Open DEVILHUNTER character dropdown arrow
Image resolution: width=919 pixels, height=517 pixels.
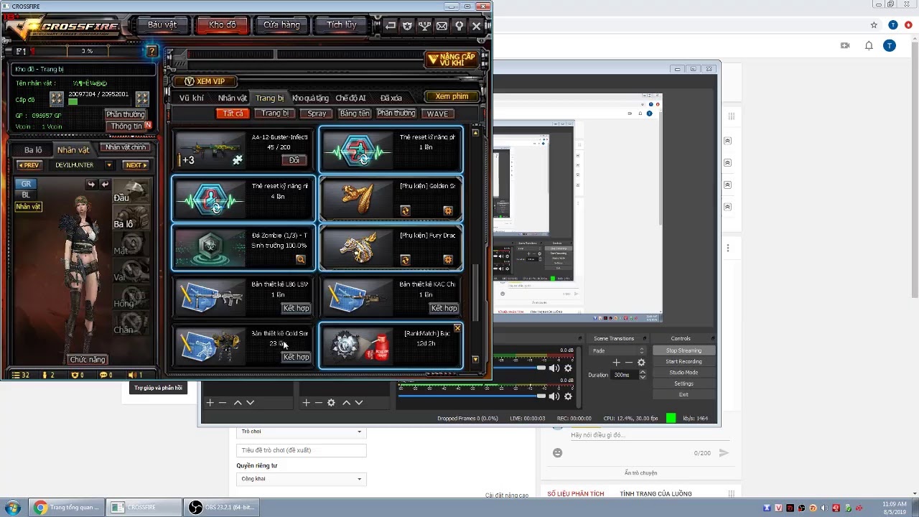point(109,165)
